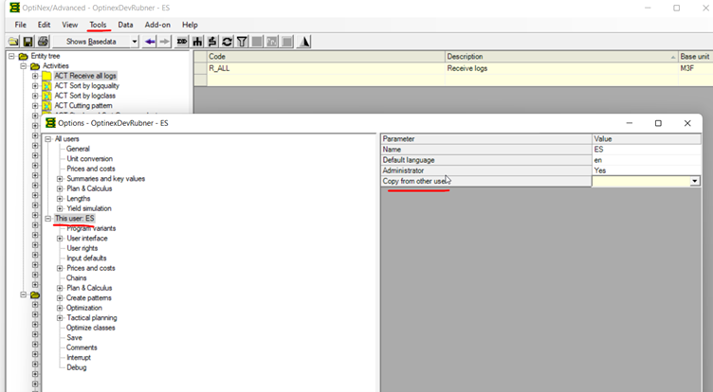Expand User interface node
Viewport: 713px width, 392px height.
pyautogui.click(x=60, y=239)
